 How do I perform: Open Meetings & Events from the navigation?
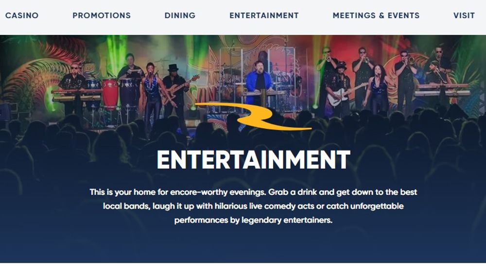(x=376, y=16)
